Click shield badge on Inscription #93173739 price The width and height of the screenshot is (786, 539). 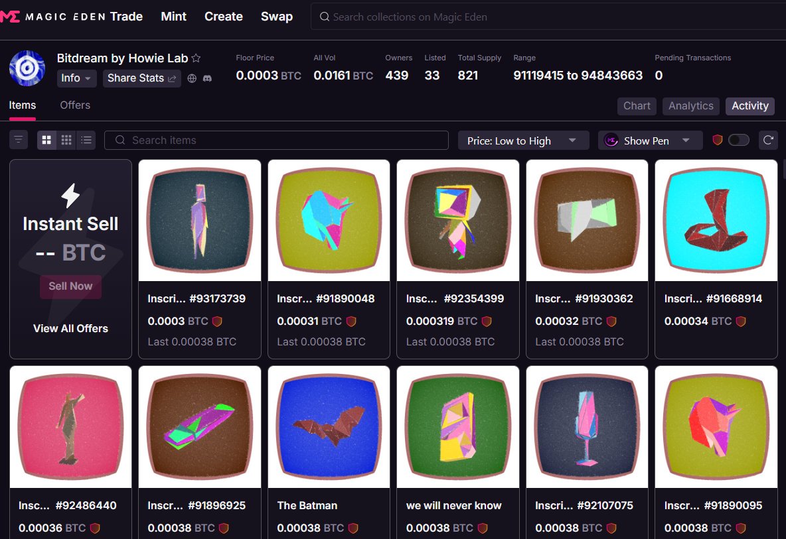click(x=217, y=322)
